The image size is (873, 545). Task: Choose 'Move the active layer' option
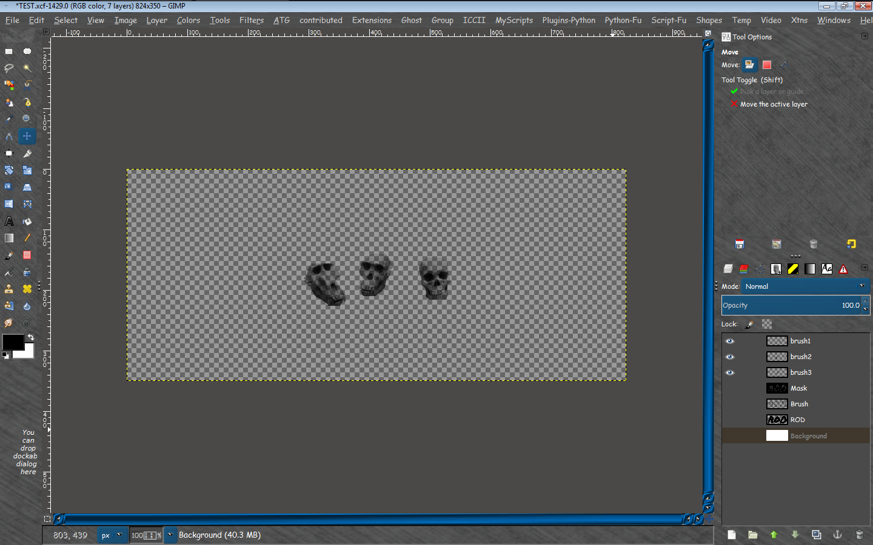tap(769, 104)
